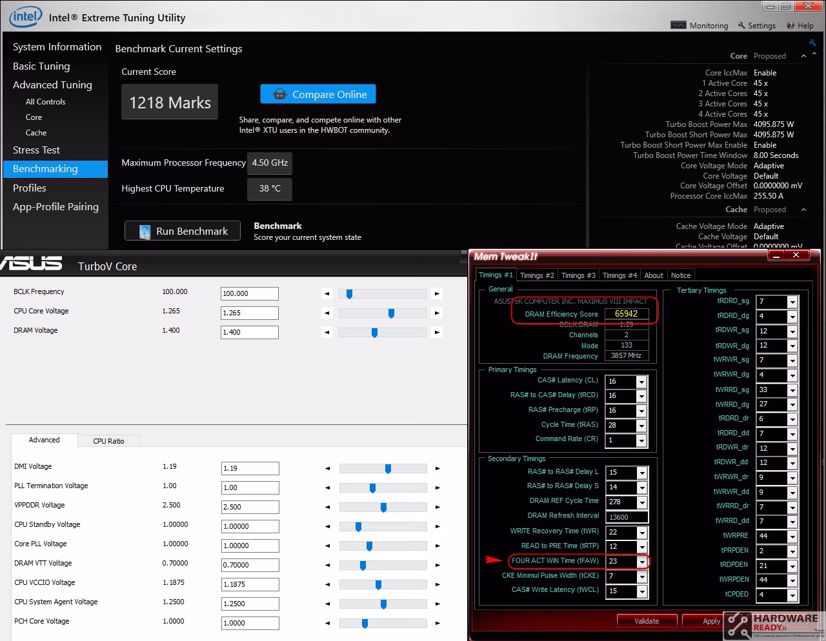Open Help question mark icon

pyautogui.click(x=791, y=25)
